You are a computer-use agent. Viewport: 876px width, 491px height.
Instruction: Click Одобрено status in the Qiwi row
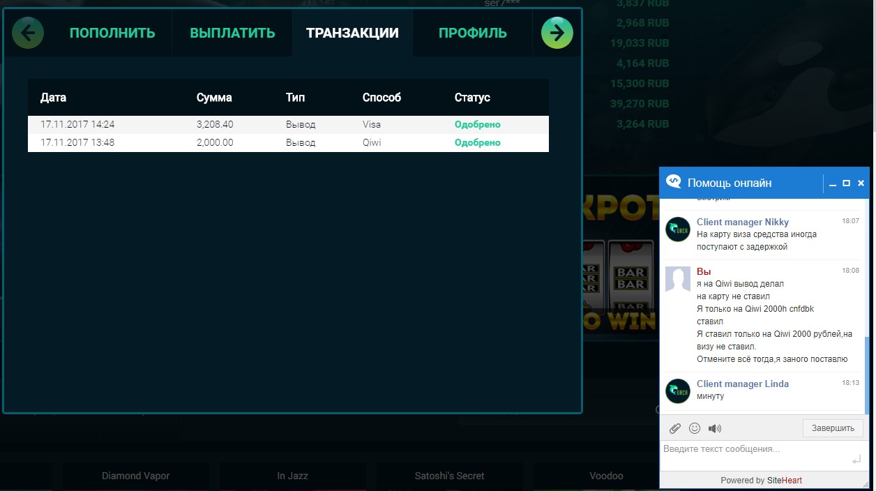pyautogui.click(x=477, y=143)
